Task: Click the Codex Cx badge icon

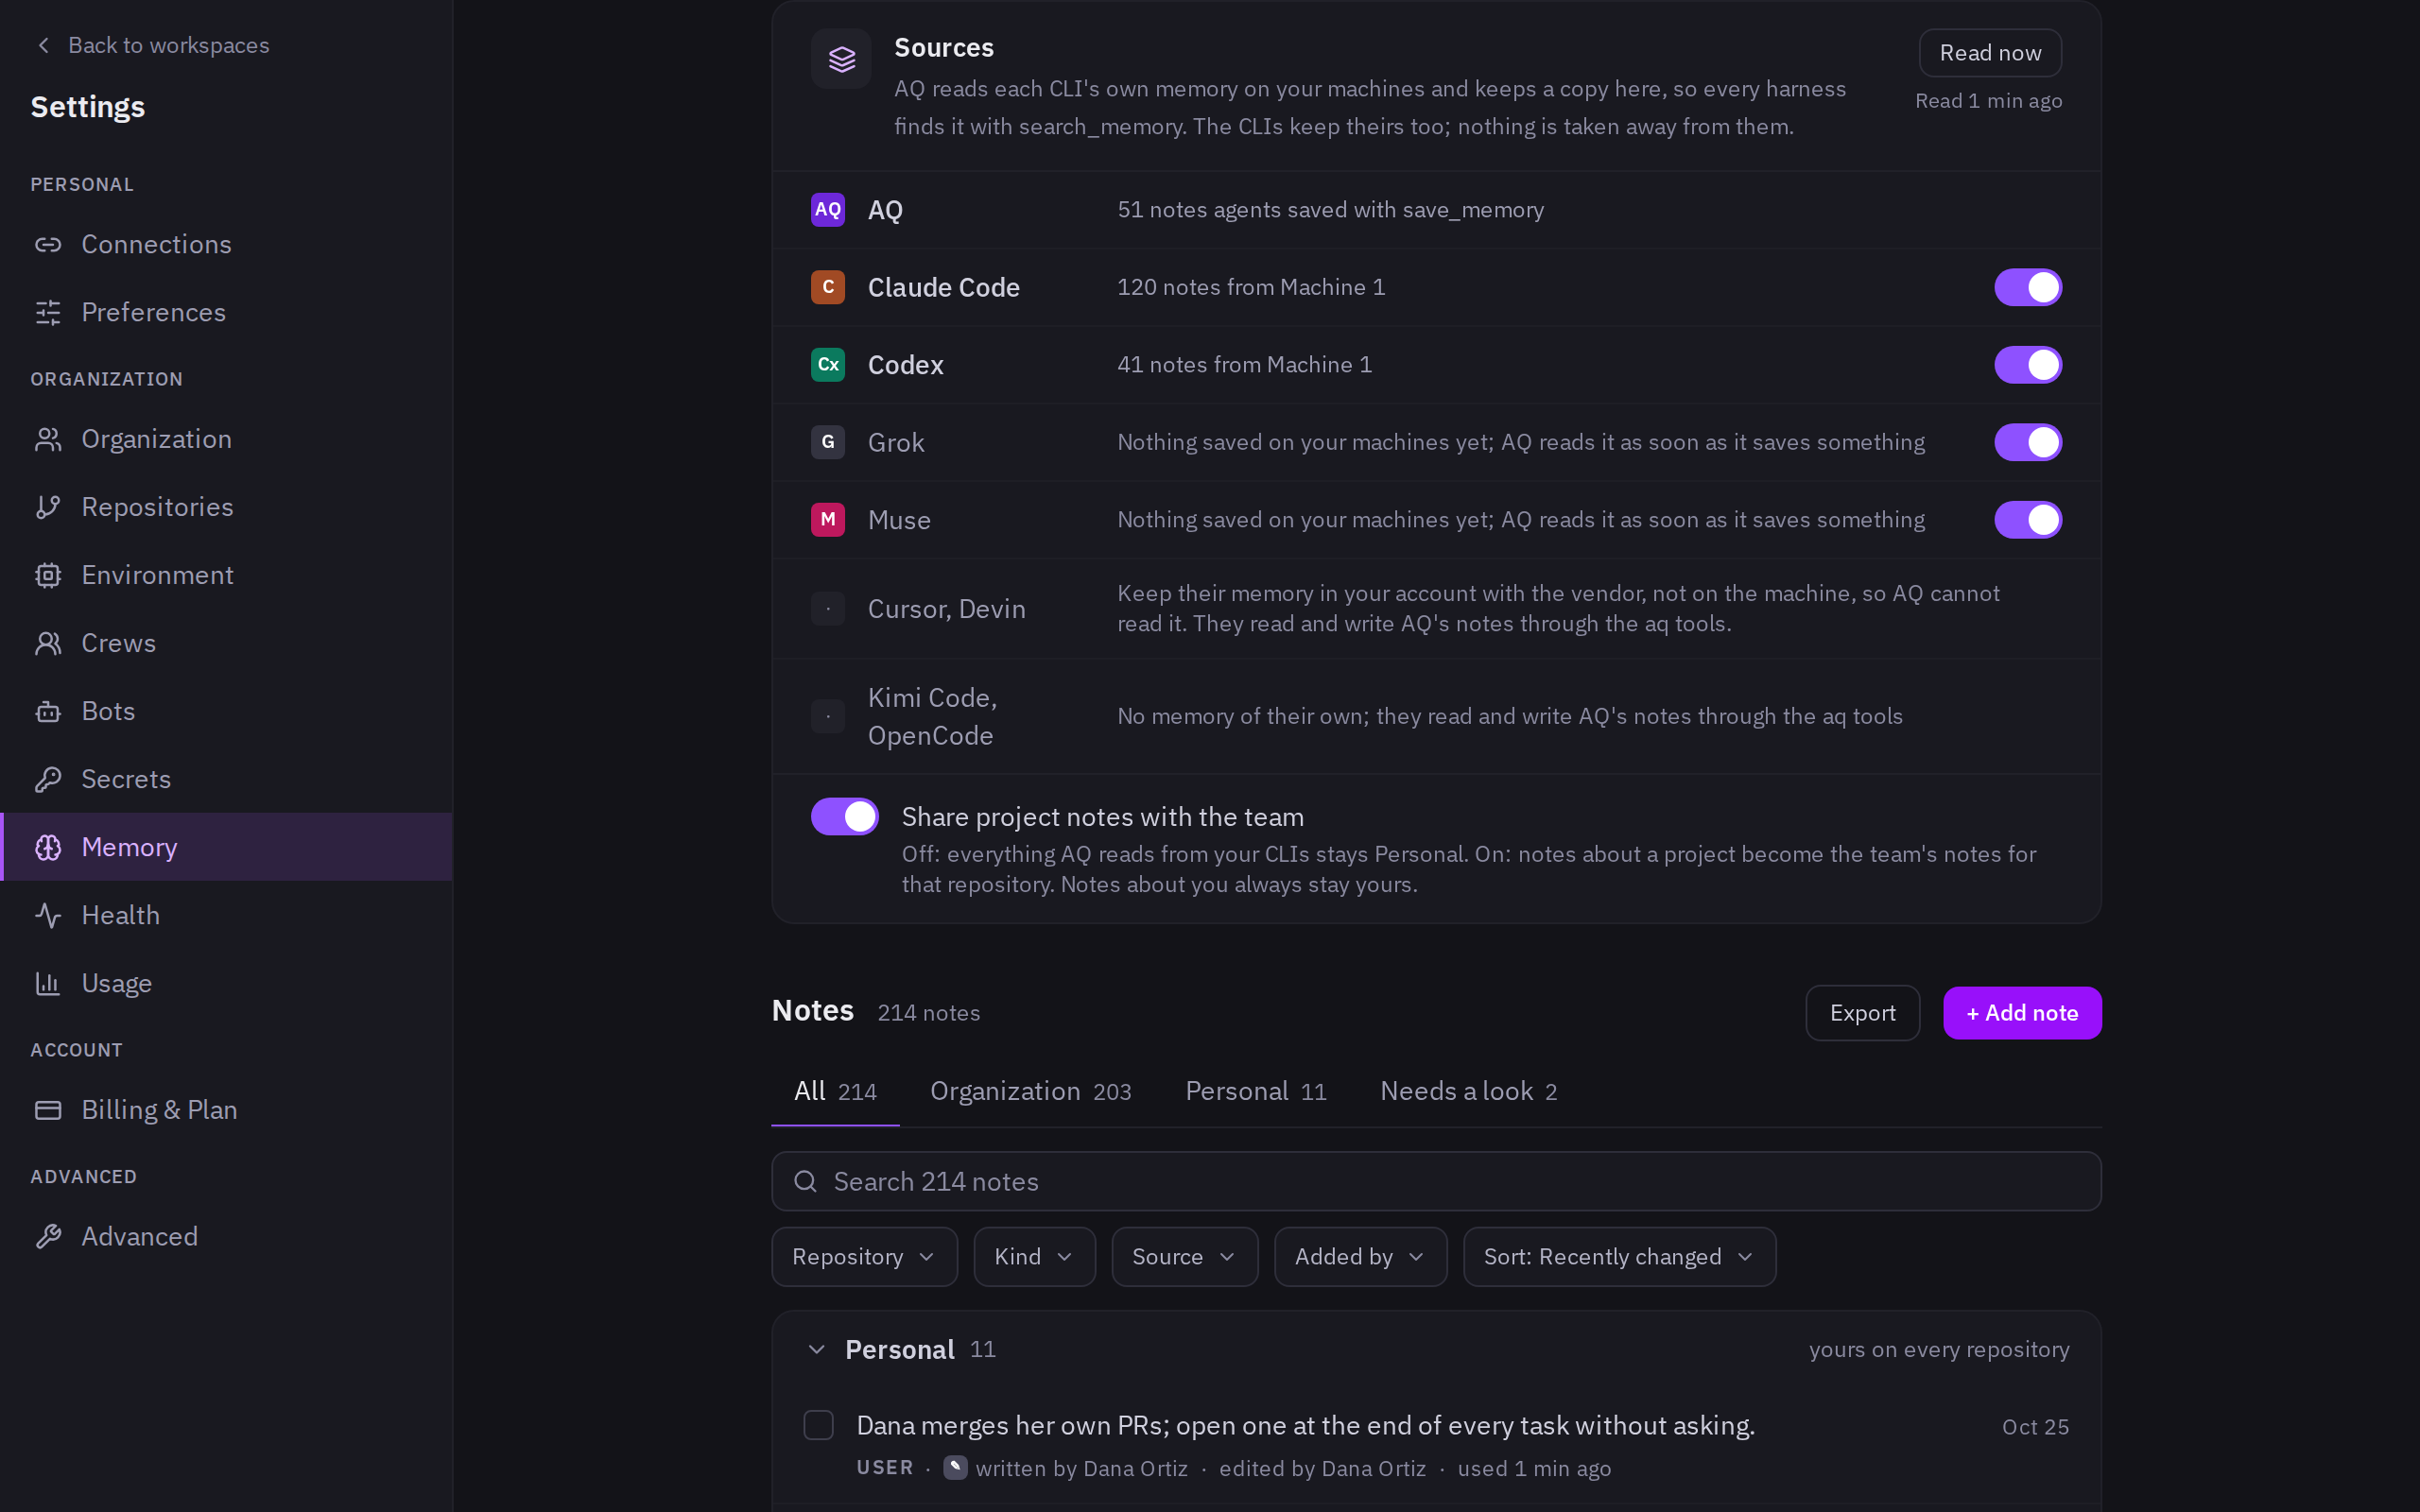Action: pyautogui.click(x=828, y=365)
